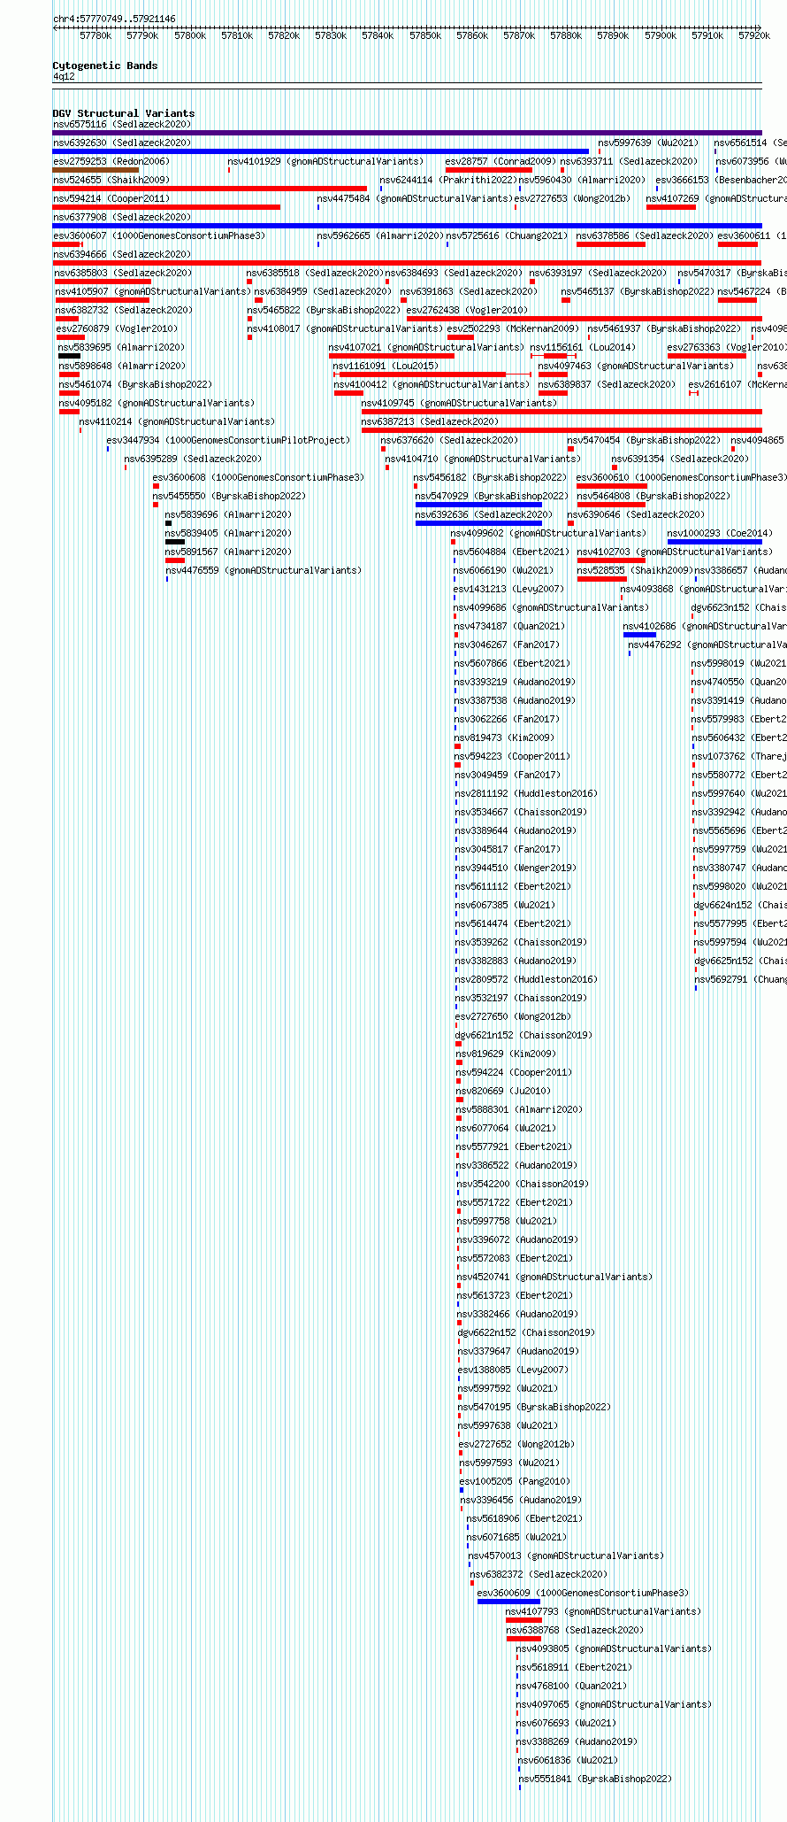
Task: Click nsv5455550 (ByrskaBishop2022) label
Action: (x=229, y=497)
